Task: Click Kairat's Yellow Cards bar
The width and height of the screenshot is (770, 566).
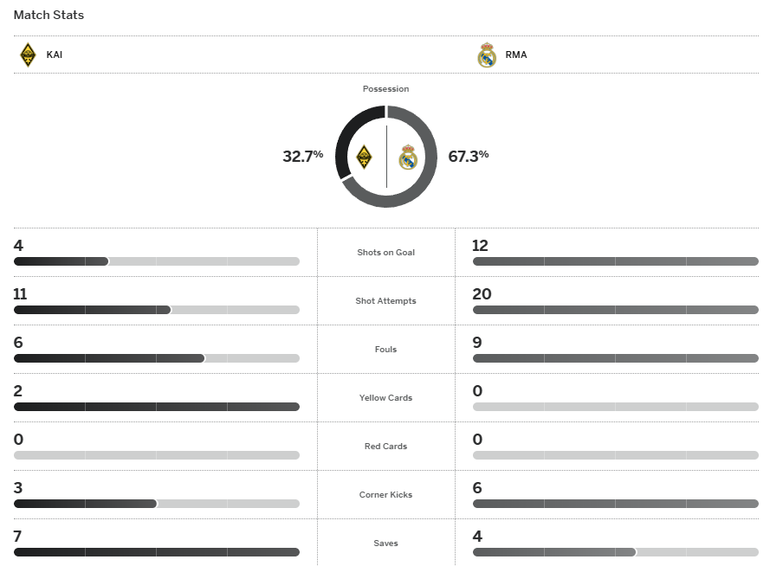Action: (x=156, y=407)
